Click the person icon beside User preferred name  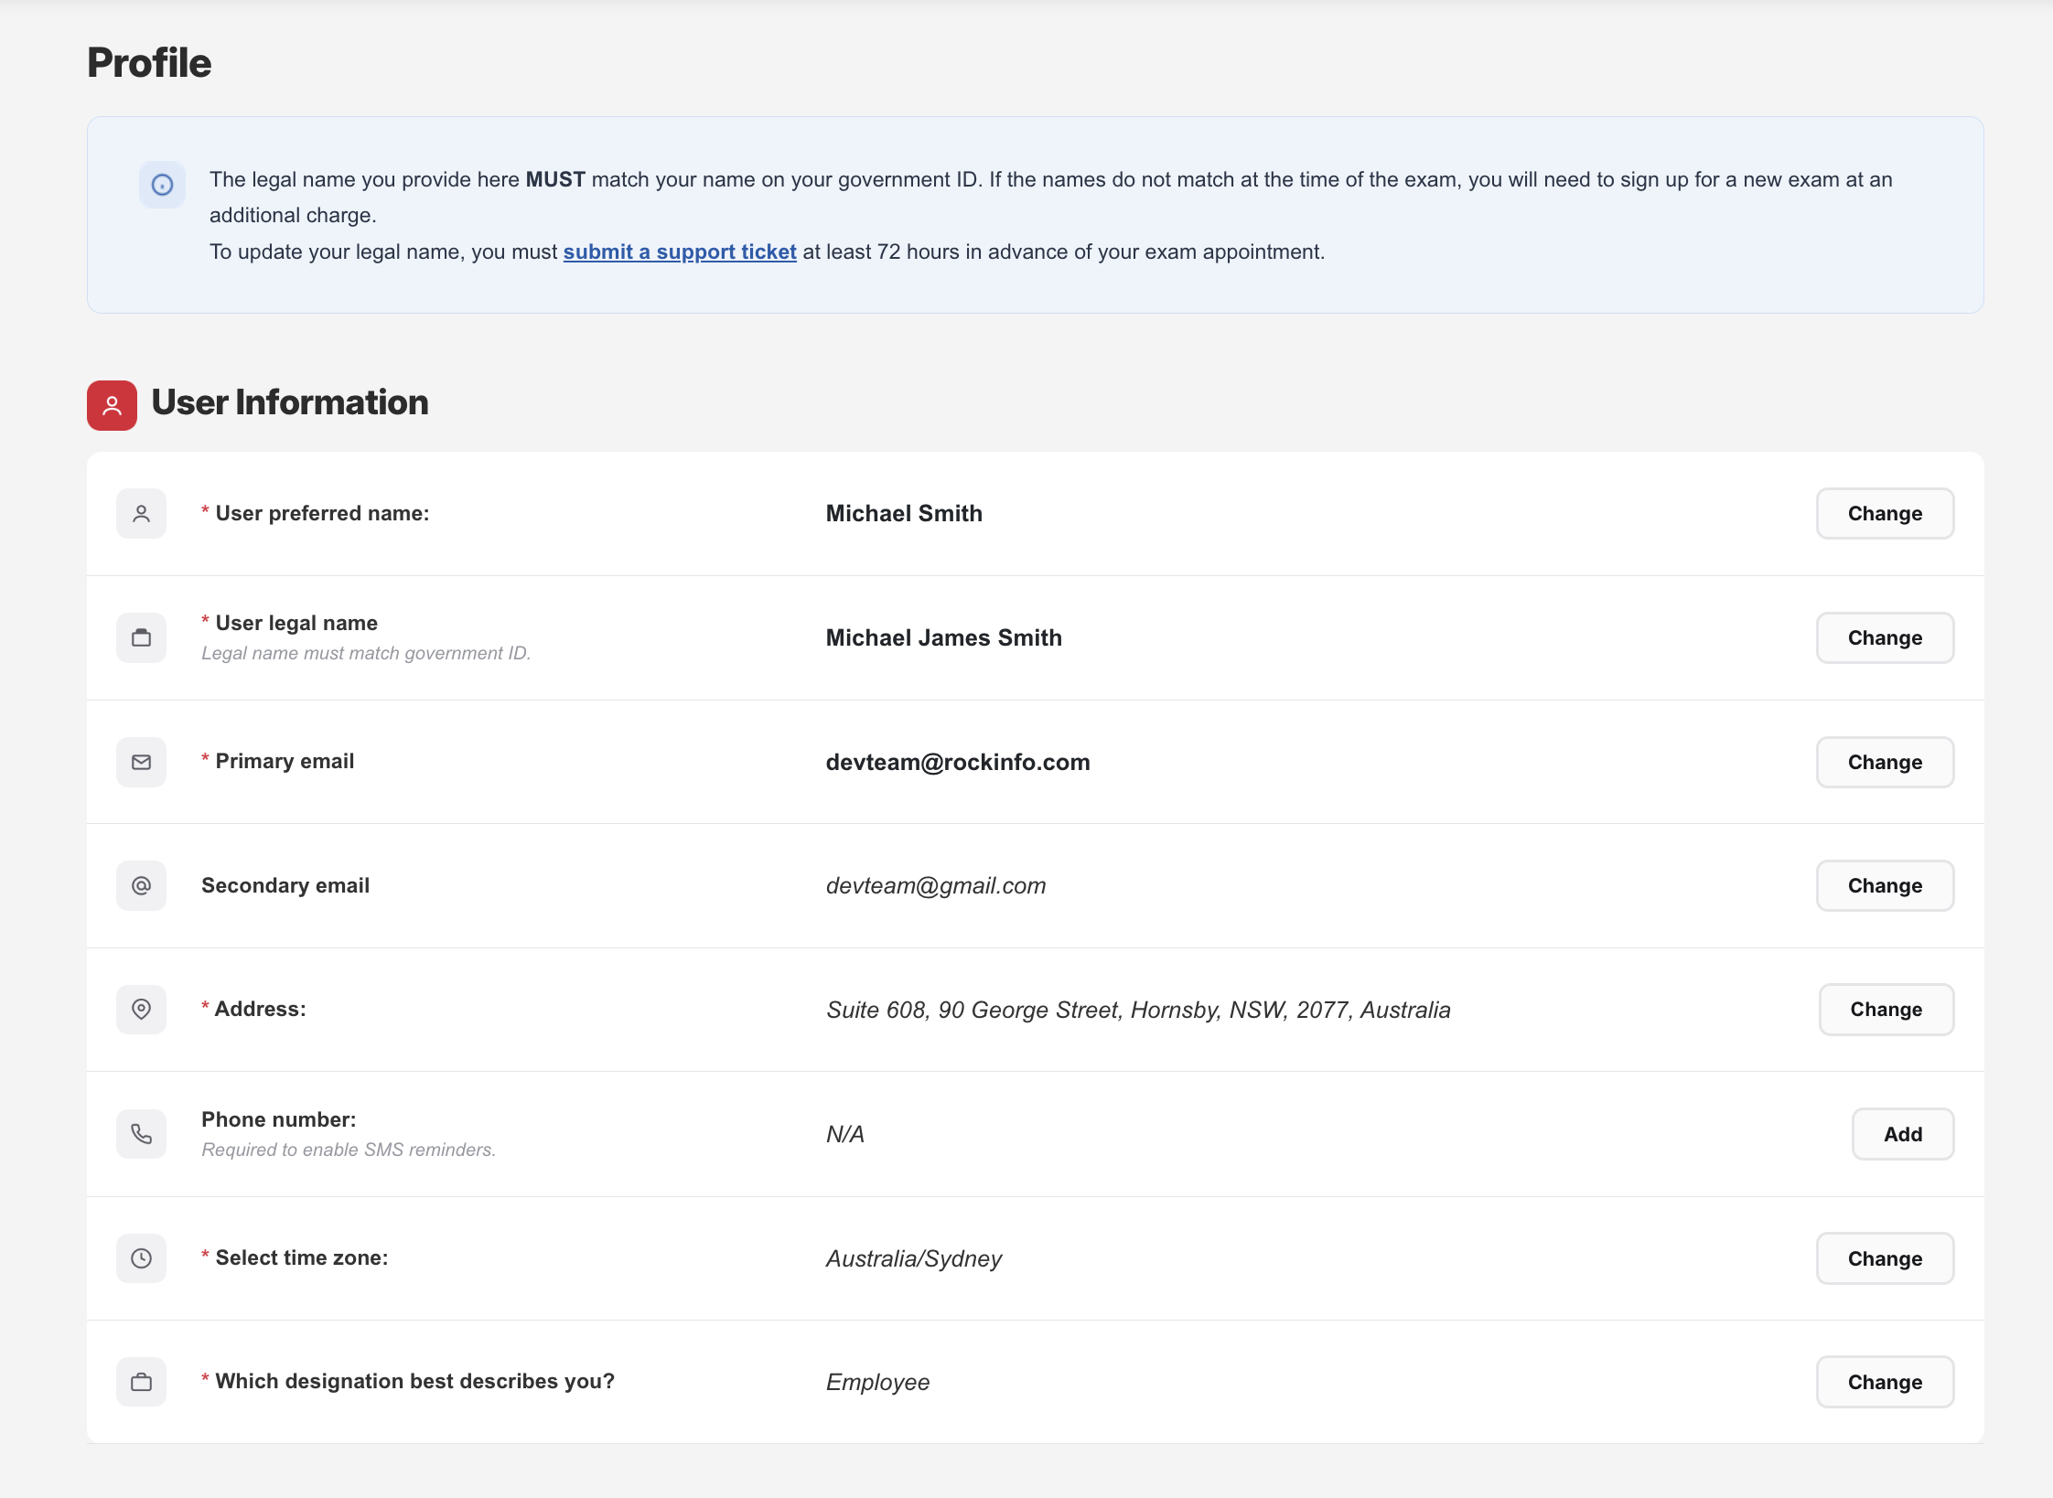[x=141, y=514]
